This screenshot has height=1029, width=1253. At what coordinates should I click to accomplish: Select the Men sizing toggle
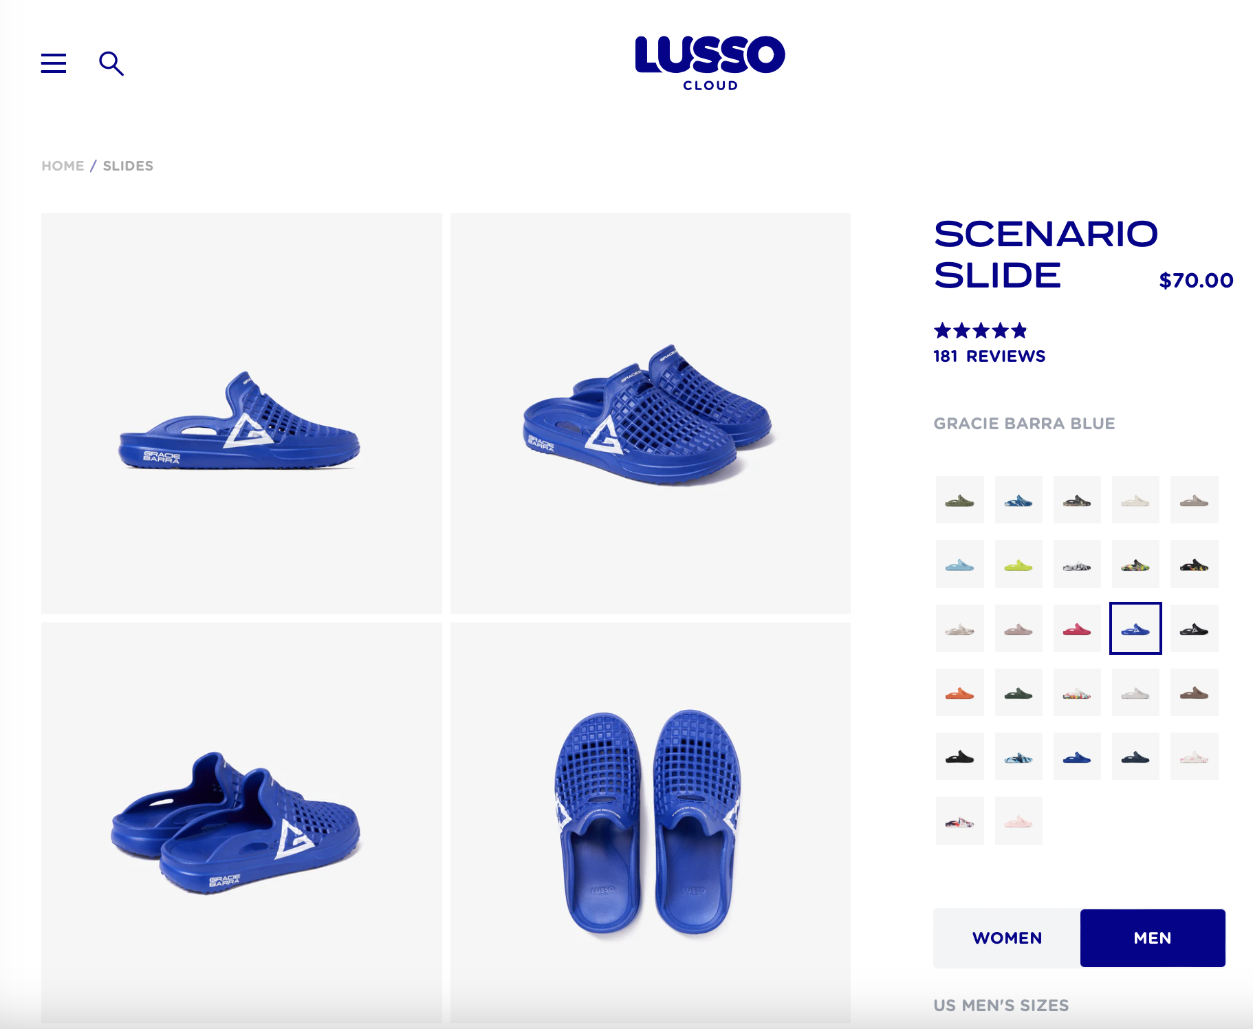[1153, 938]
